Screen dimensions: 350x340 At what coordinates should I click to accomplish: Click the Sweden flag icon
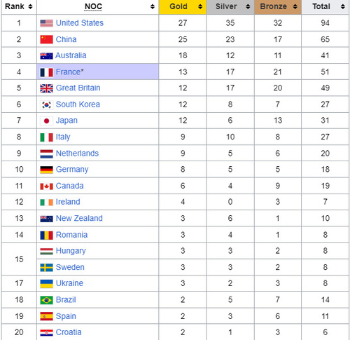click(46, 267)
